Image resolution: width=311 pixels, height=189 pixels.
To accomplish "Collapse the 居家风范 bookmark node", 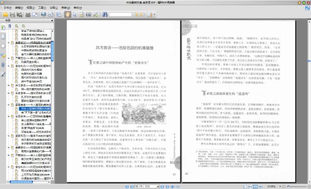I will point(9,136).
